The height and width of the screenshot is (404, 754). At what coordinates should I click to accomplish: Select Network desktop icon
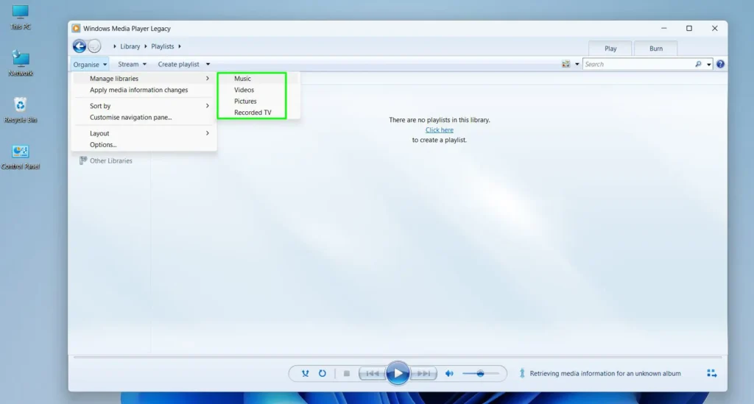20,63
